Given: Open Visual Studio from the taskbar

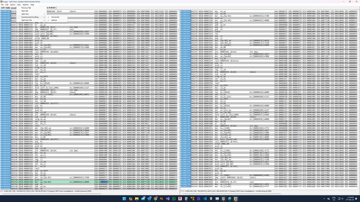Looking at the screenshot, I should (x=168, y=199).
